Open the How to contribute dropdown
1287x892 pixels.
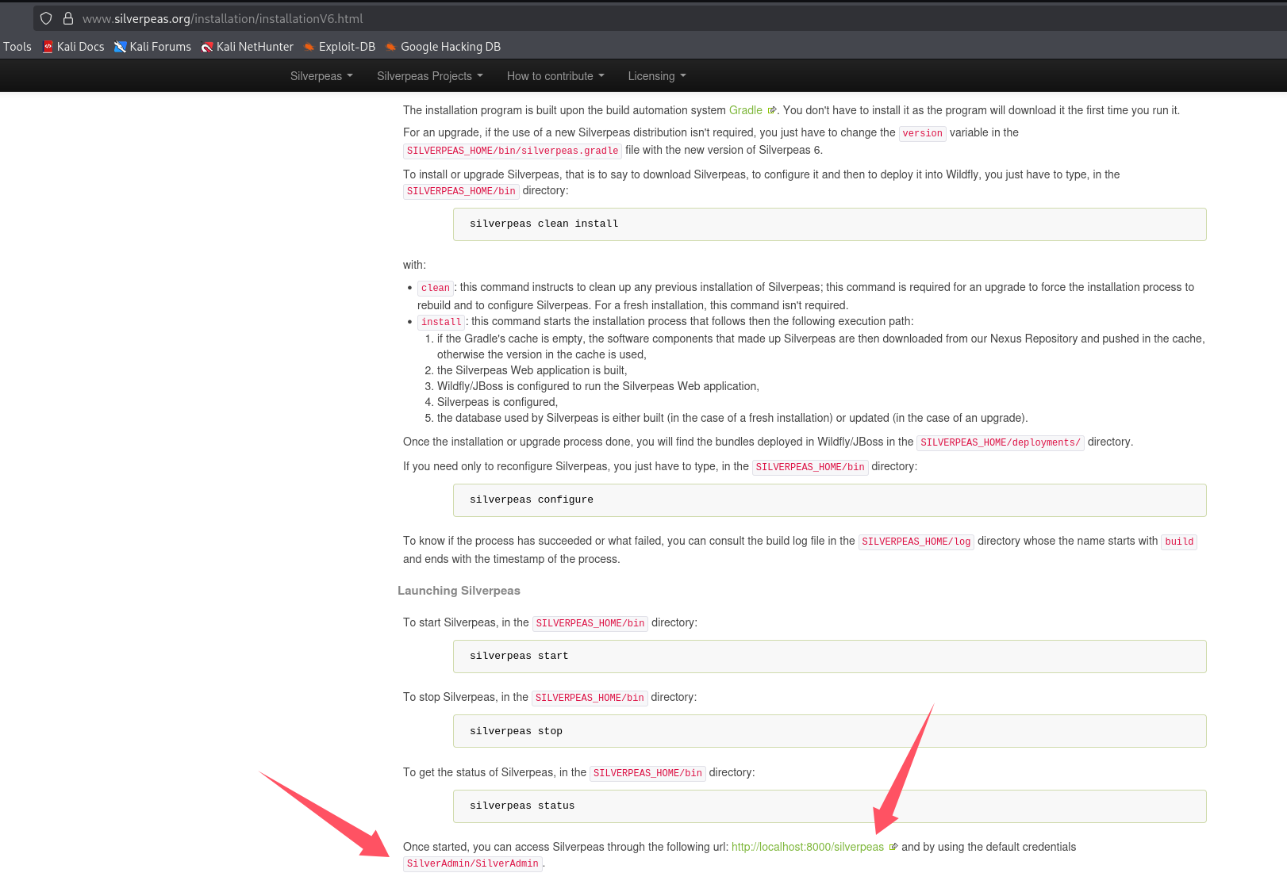click(x=555, y=76)
